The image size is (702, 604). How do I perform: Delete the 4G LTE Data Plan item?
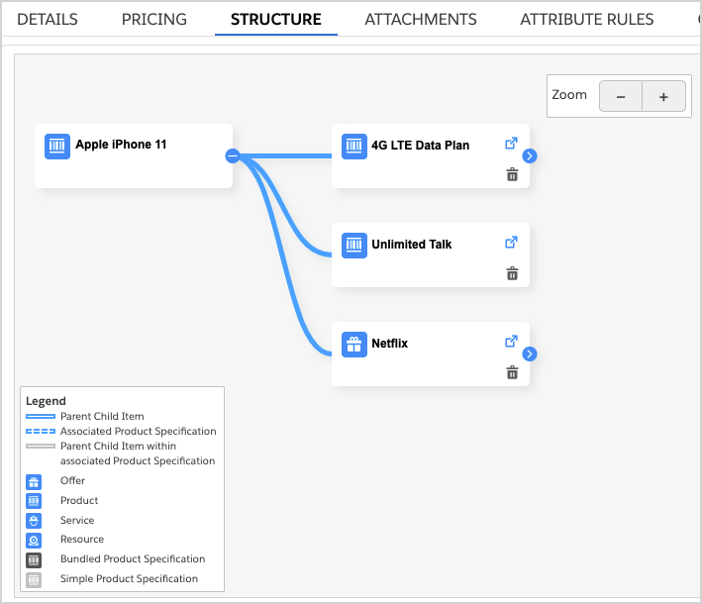pyautogui.click(x=512, y=174)
